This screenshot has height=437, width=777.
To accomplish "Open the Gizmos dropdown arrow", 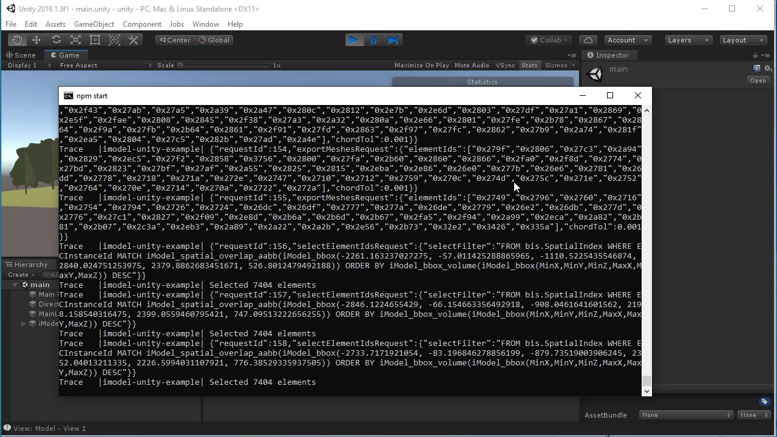I will (x=573, y=66).
